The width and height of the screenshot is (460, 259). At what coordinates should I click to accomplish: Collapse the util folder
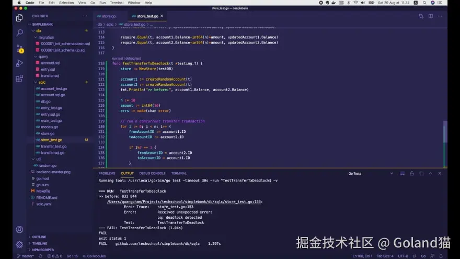[x=33, y=159]
